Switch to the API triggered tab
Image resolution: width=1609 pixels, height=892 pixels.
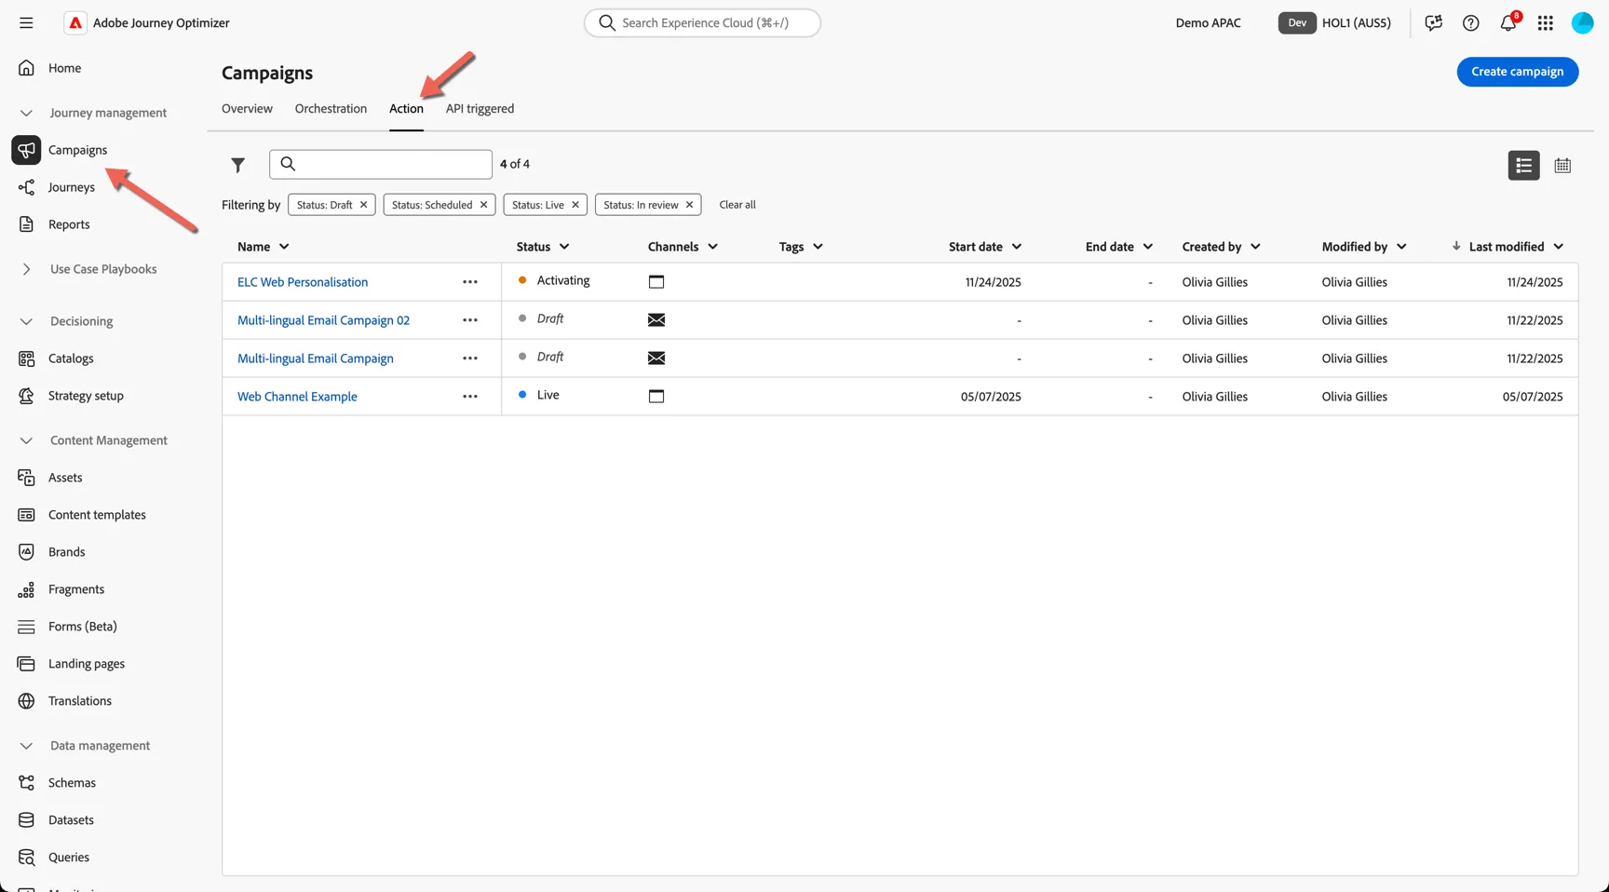click(480, 109)
